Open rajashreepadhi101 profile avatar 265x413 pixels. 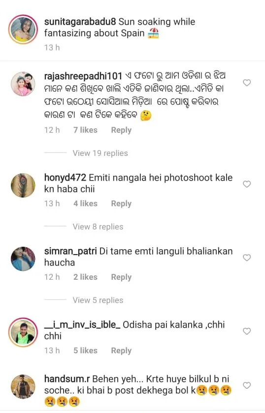point(23,84)
